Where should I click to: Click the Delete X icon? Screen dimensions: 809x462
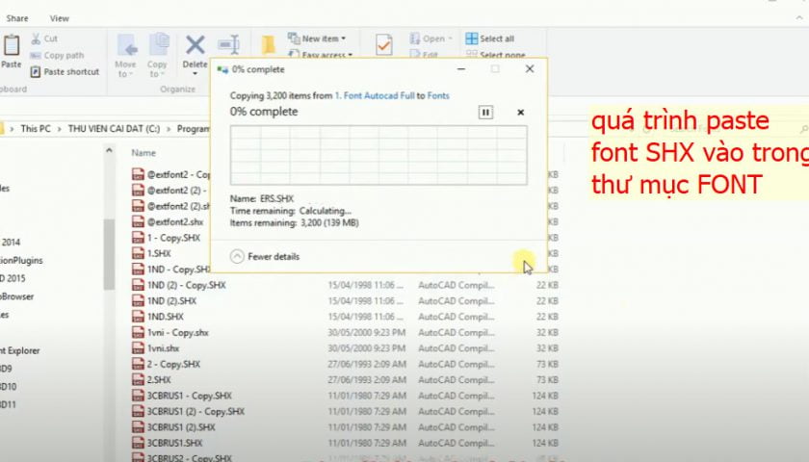pos(195,45)
